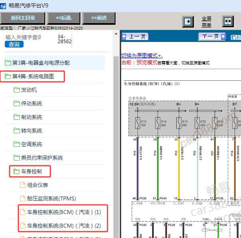Click the folder icon beside 转向系统
Viewport: 241px width, 238px height.
point(17,131)
